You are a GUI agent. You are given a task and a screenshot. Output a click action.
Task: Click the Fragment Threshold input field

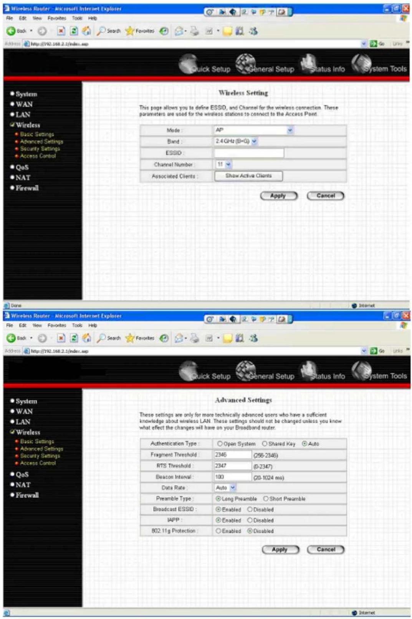[233, 455]
